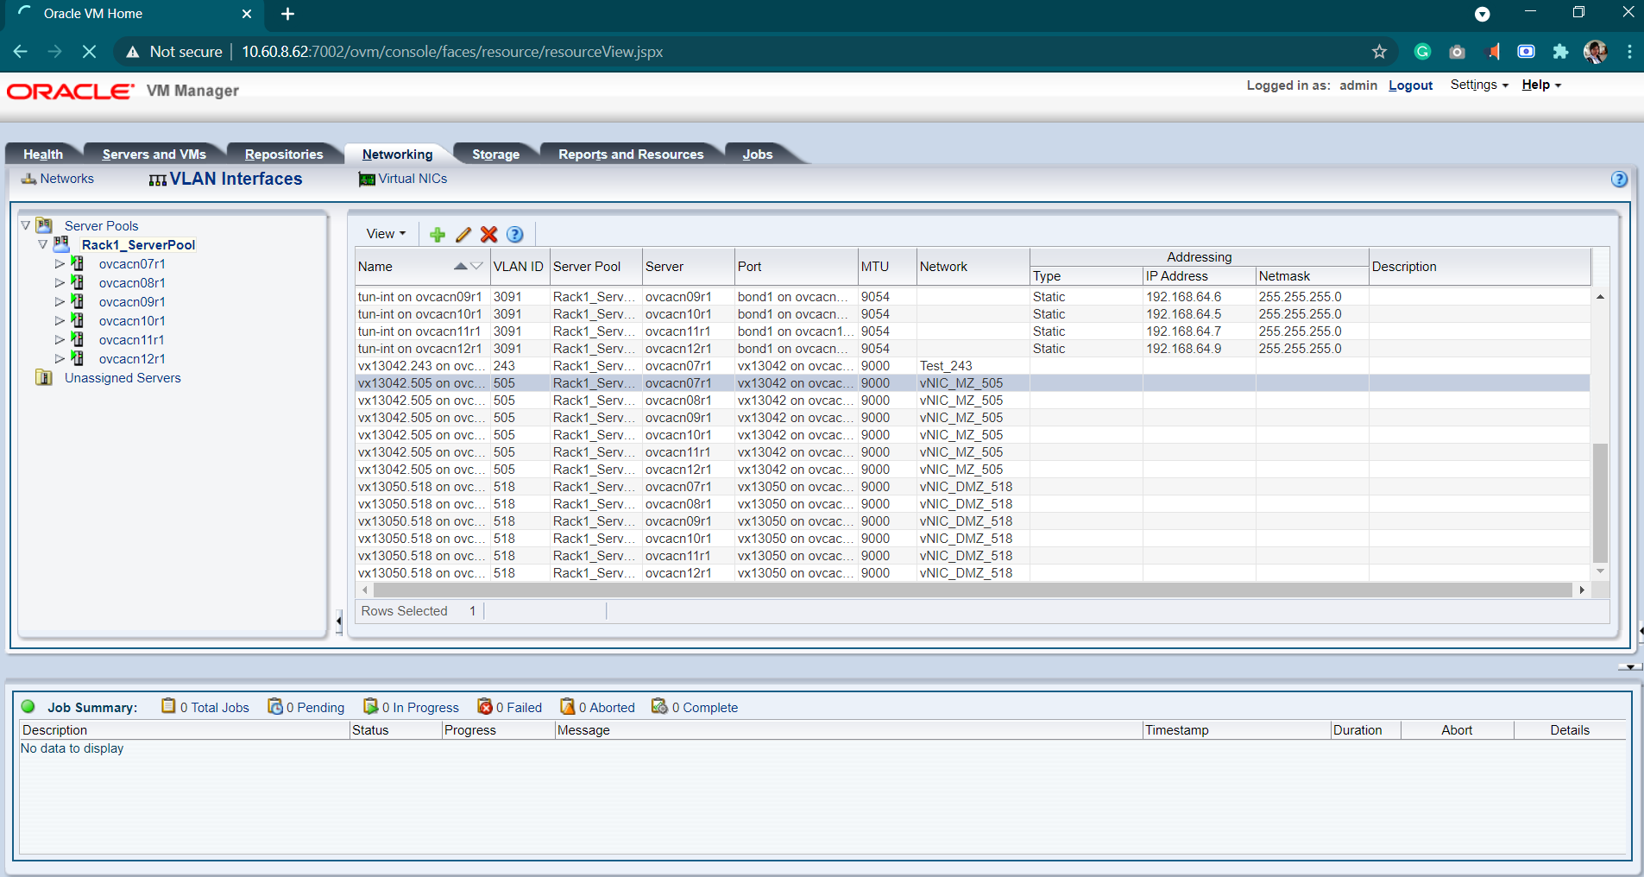
Task: Open the Storage tab
Action: (x=495, y=154)
